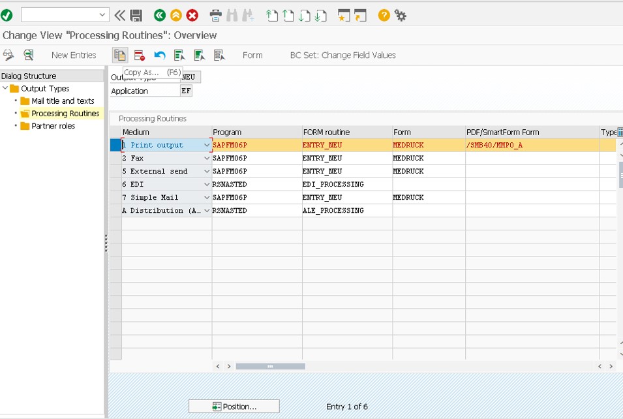623x419 pixels.
Task: Click the Undo Change icon
Action: (159, 55)
